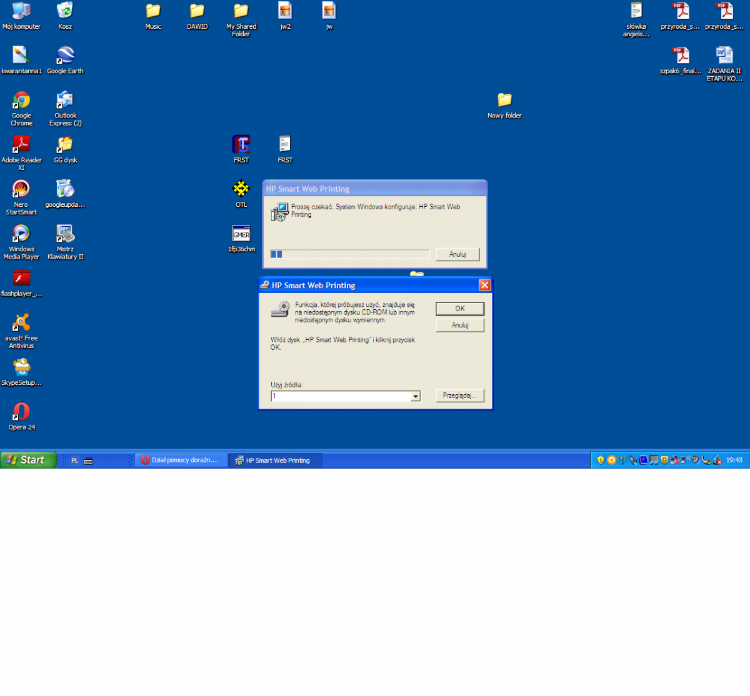Select the słówka angiels... text file icon
This screenshot has height=696, width=750.
[x=636, y=20]
